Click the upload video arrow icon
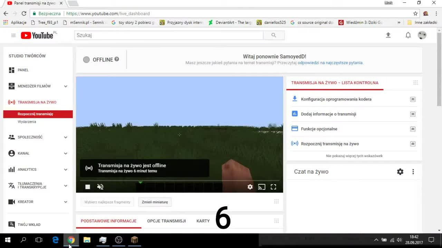The image size is (442, 248). click(x=388, y=35)
